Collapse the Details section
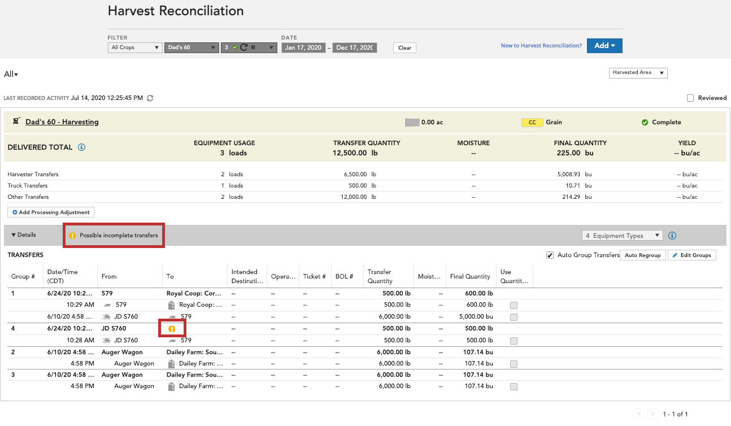The height and width of the screenshot is (426, 731). point(23,235)
